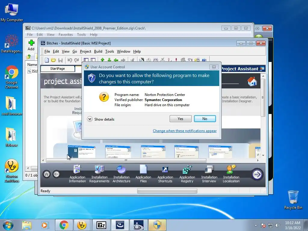Click No in User Account Control dialog
This screenshot has width=308, height=231.
[205, 119]
